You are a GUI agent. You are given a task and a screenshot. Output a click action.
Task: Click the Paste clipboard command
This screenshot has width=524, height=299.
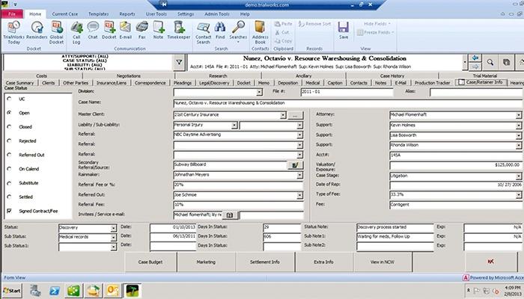[284, 24]
